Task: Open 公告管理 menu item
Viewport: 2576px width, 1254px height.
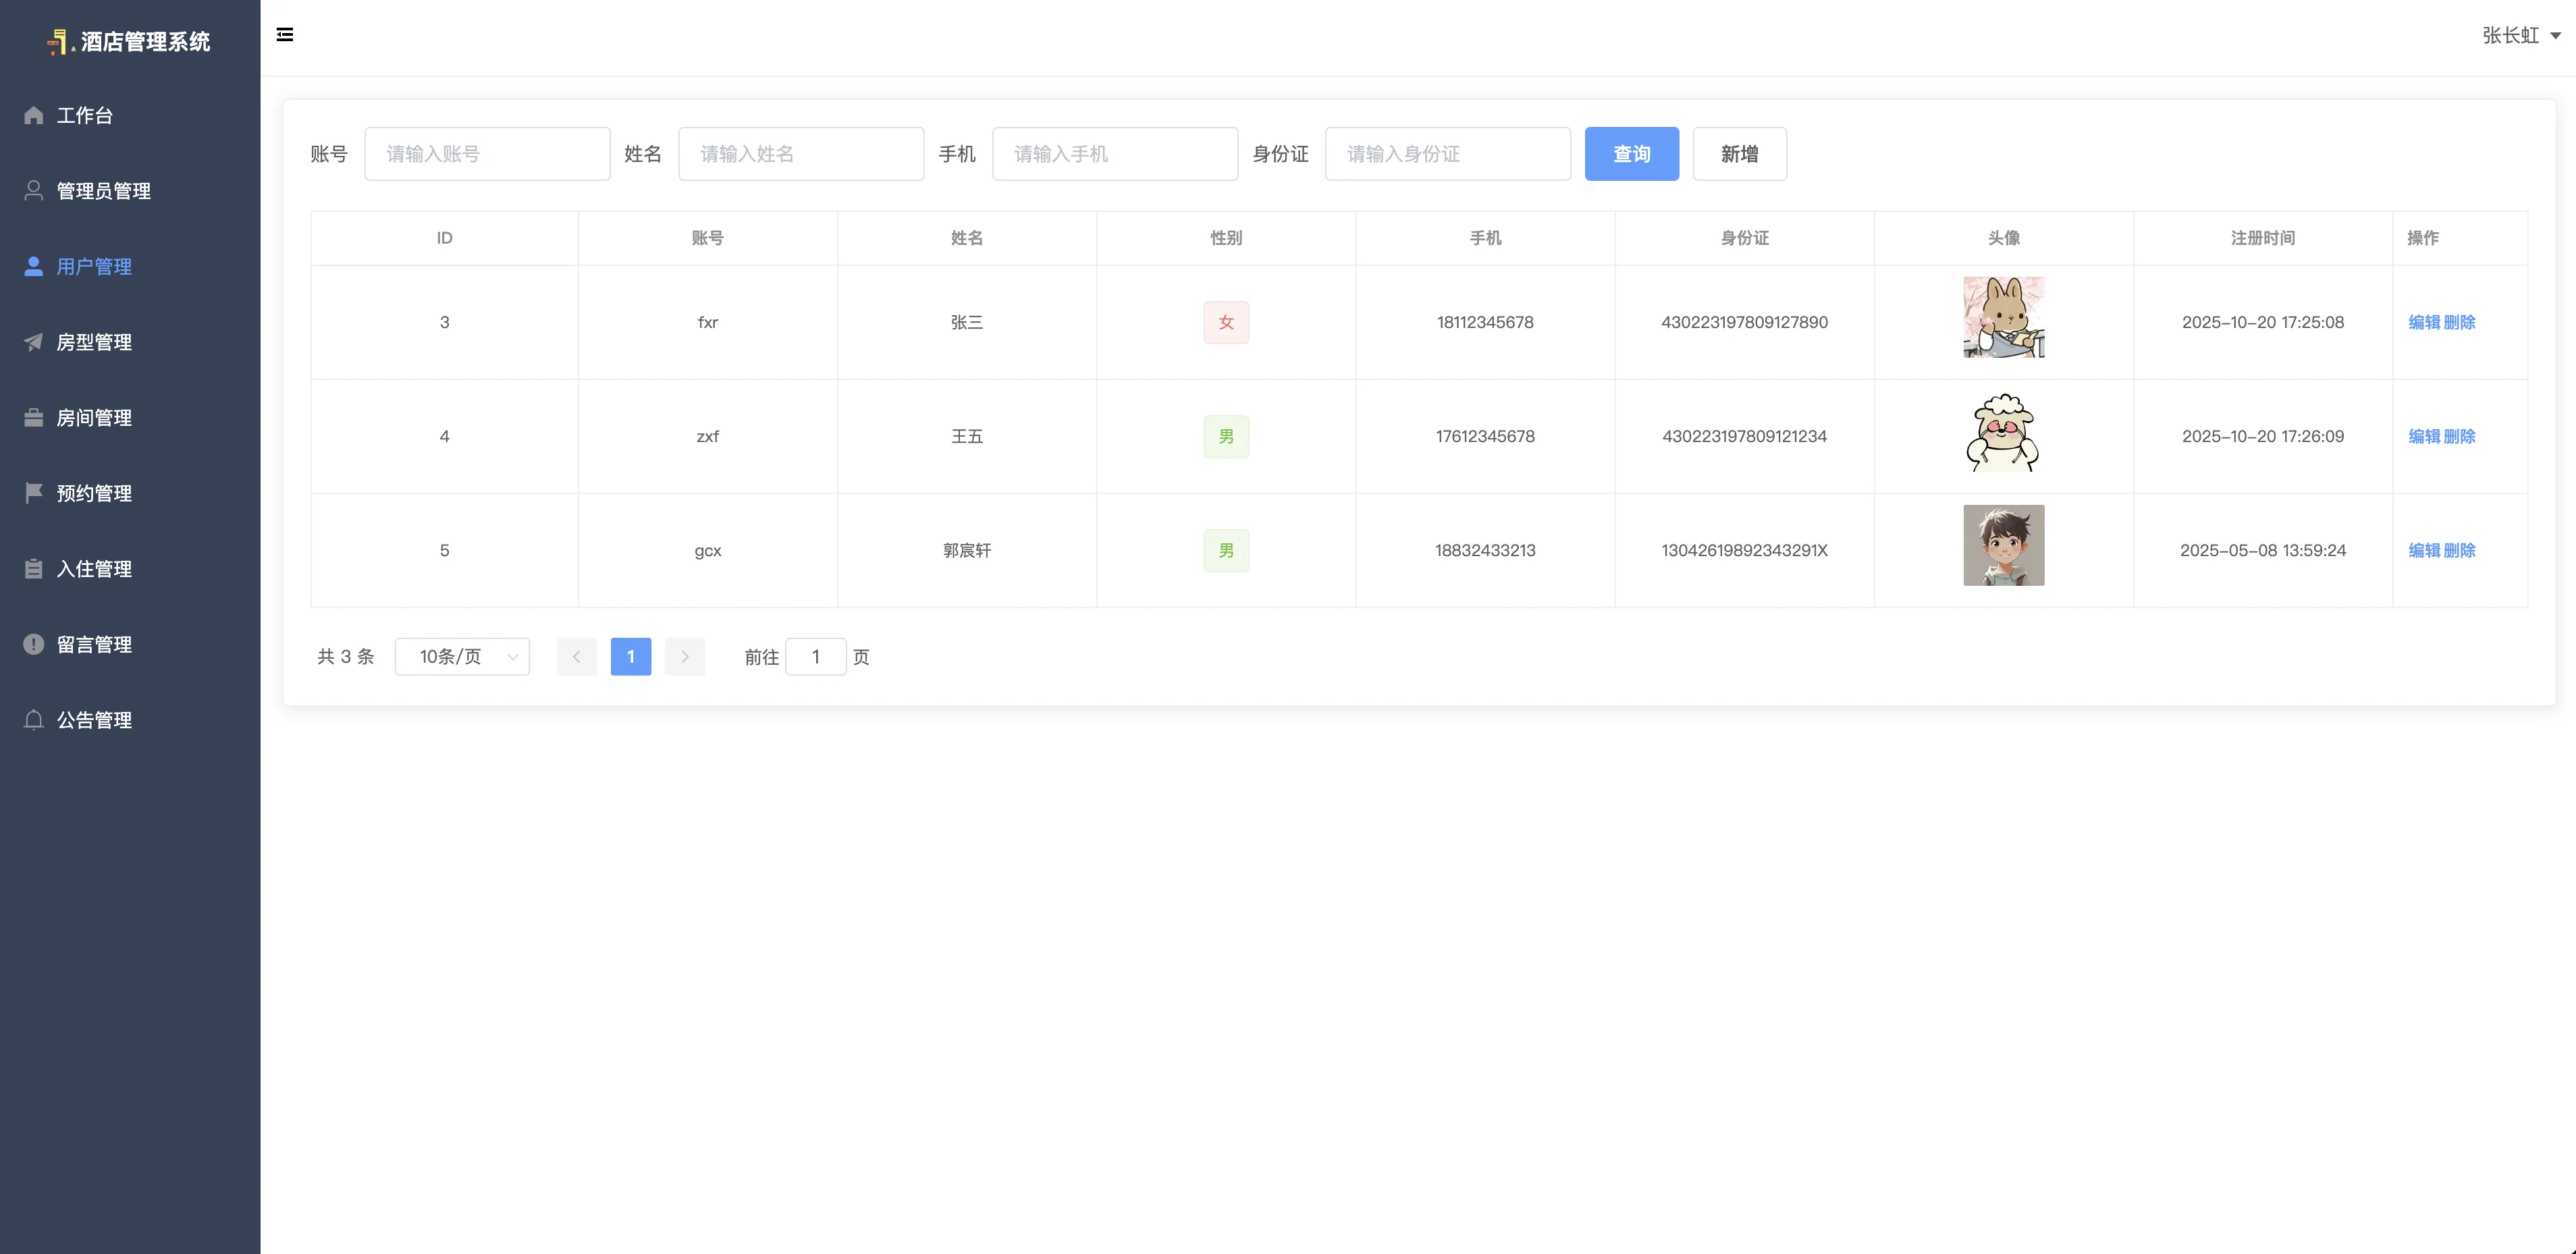Action: pyautogui.click(x=94, y=719)
